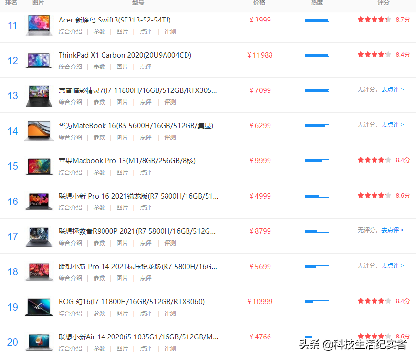416x359 pixels.
Task: Click the ￥10999 price of ROG 幻16
Action: (260, 302)
